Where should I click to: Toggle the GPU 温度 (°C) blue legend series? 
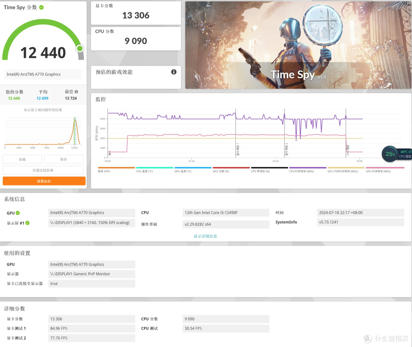(x=193, y=170)
